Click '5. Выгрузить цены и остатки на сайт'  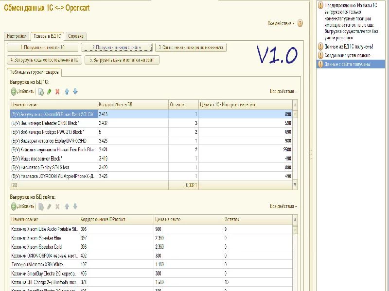[x=122, y=60]
